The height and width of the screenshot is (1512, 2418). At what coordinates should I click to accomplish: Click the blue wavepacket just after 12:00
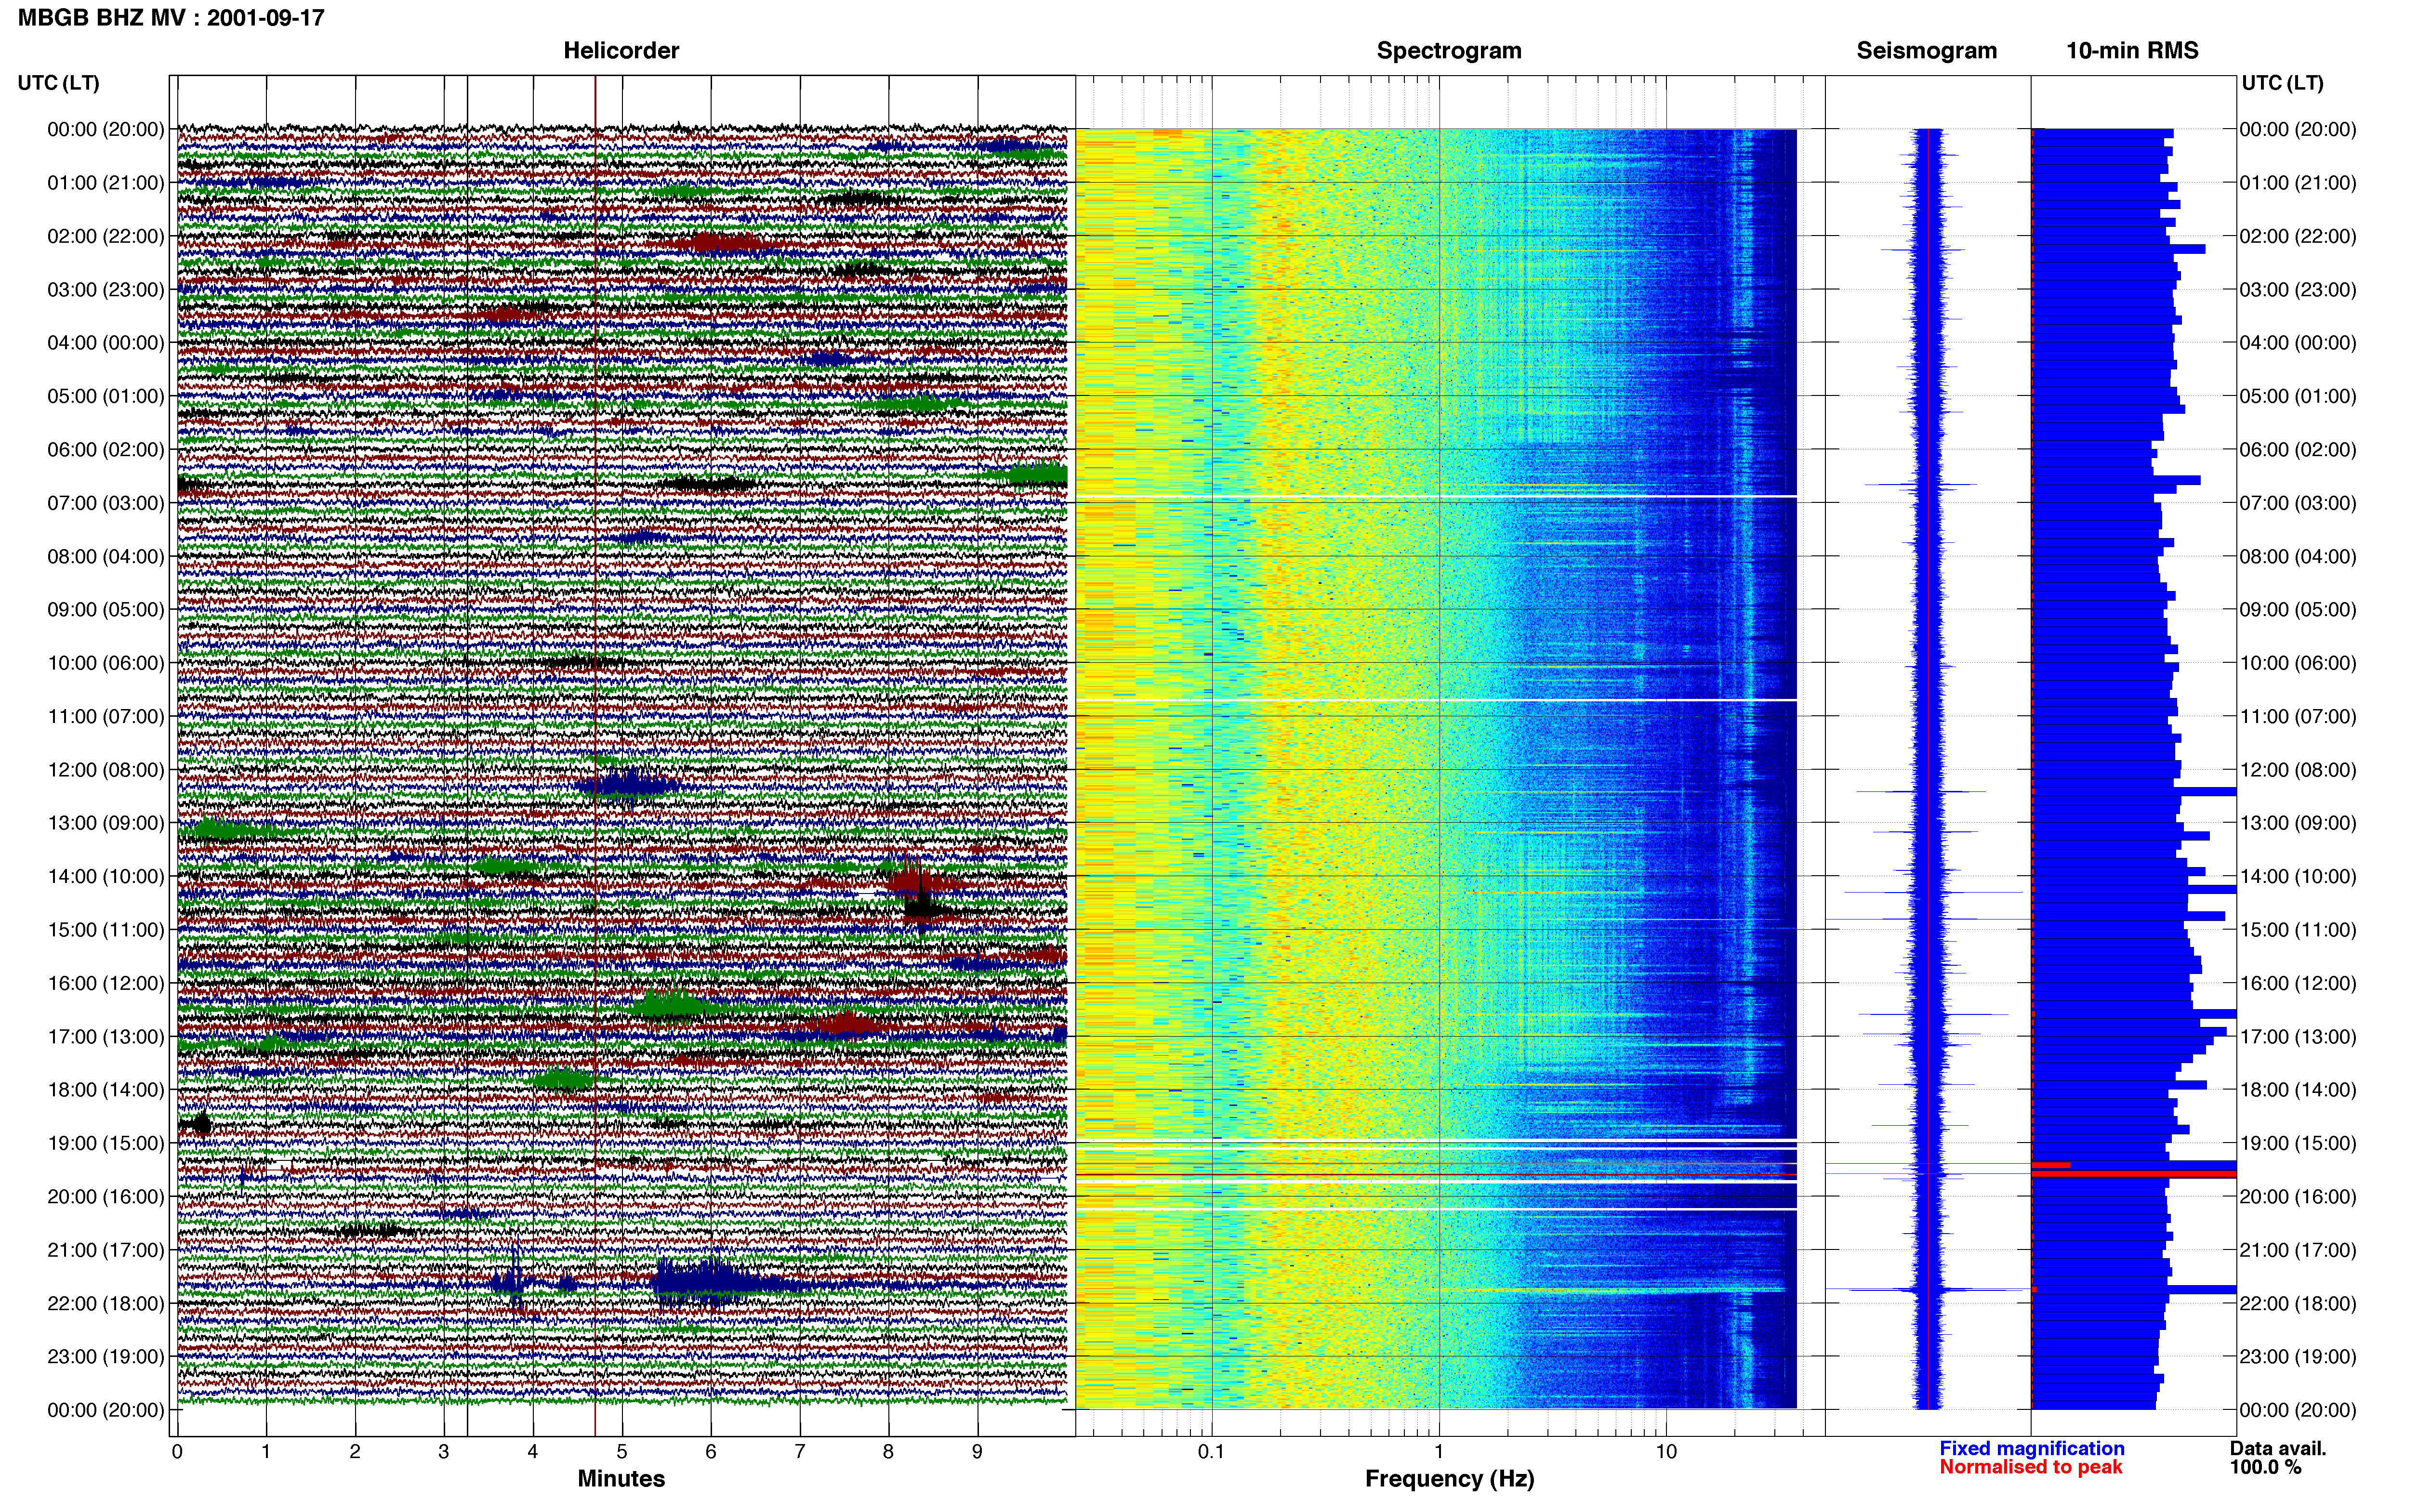coord(628,785)
